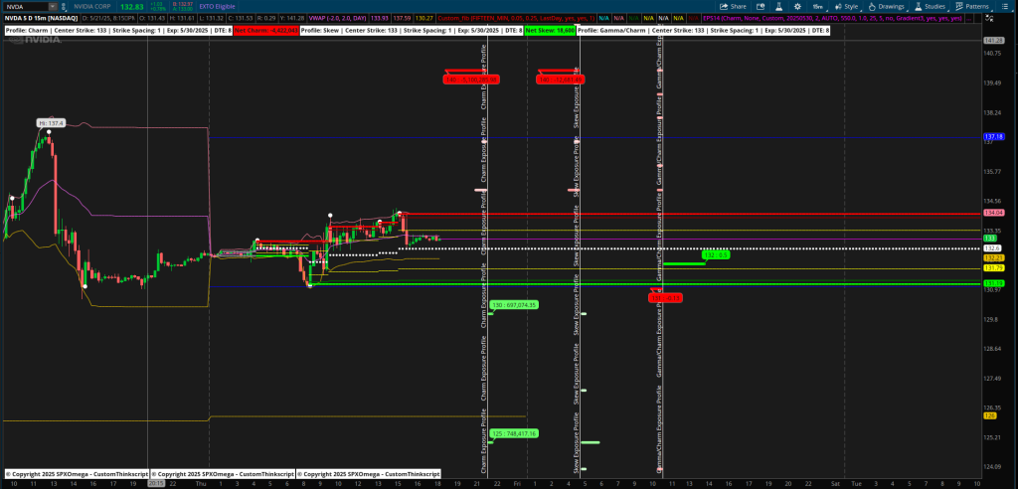
Task: Click the orange 126 price axis label
Action: (x=990, y=415)
